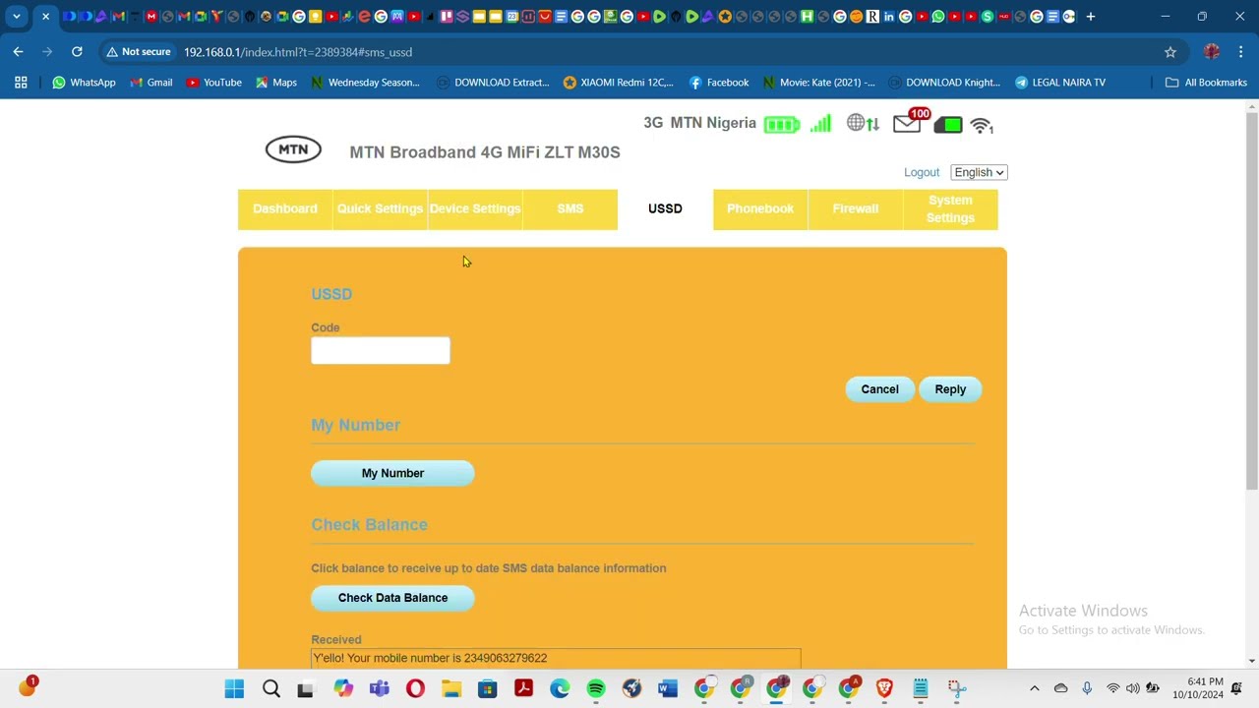
Task: Click the globe data connection icon
Action: (863, 124)
